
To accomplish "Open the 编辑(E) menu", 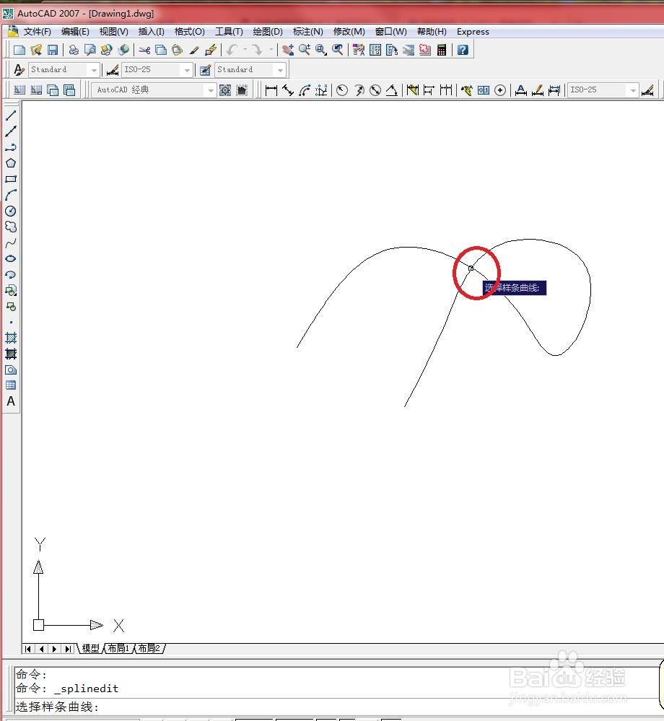I will [75, 31].
